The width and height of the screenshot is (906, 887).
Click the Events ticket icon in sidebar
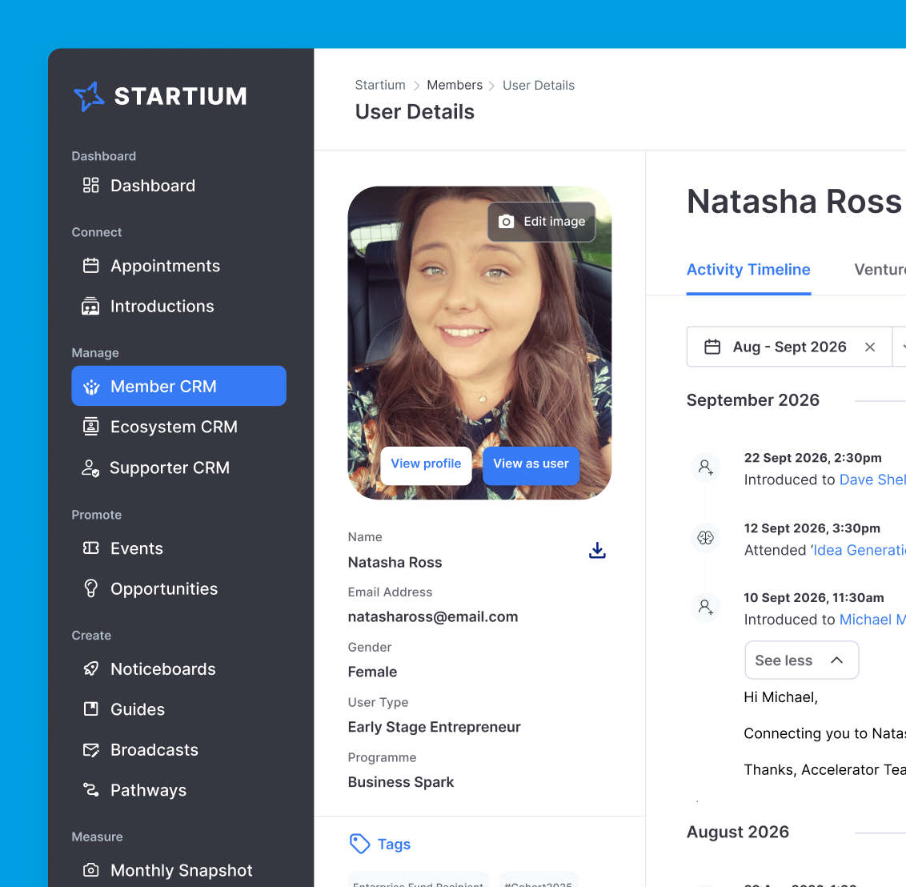(91, 548)
